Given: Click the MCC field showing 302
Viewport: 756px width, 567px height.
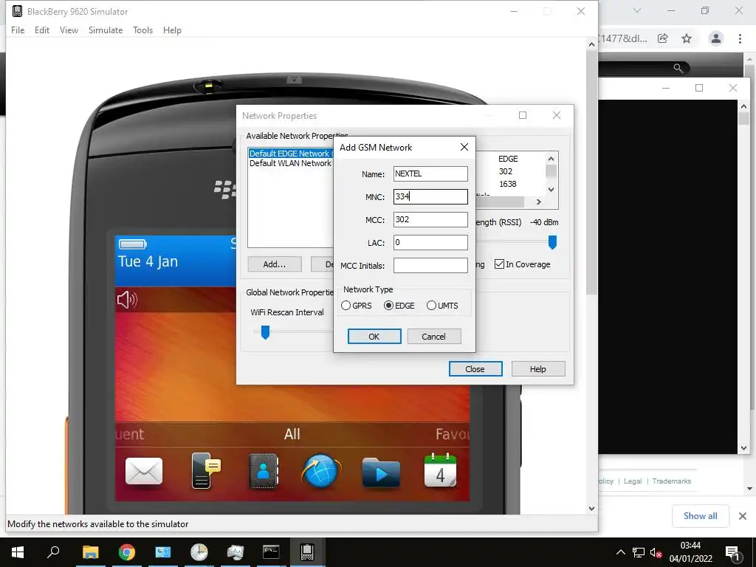Looking at the screenshot, I should (430, 219).
